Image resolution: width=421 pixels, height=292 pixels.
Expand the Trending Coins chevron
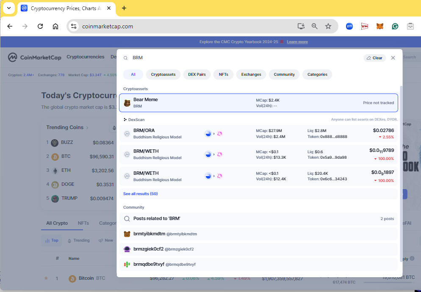point(87,128)
